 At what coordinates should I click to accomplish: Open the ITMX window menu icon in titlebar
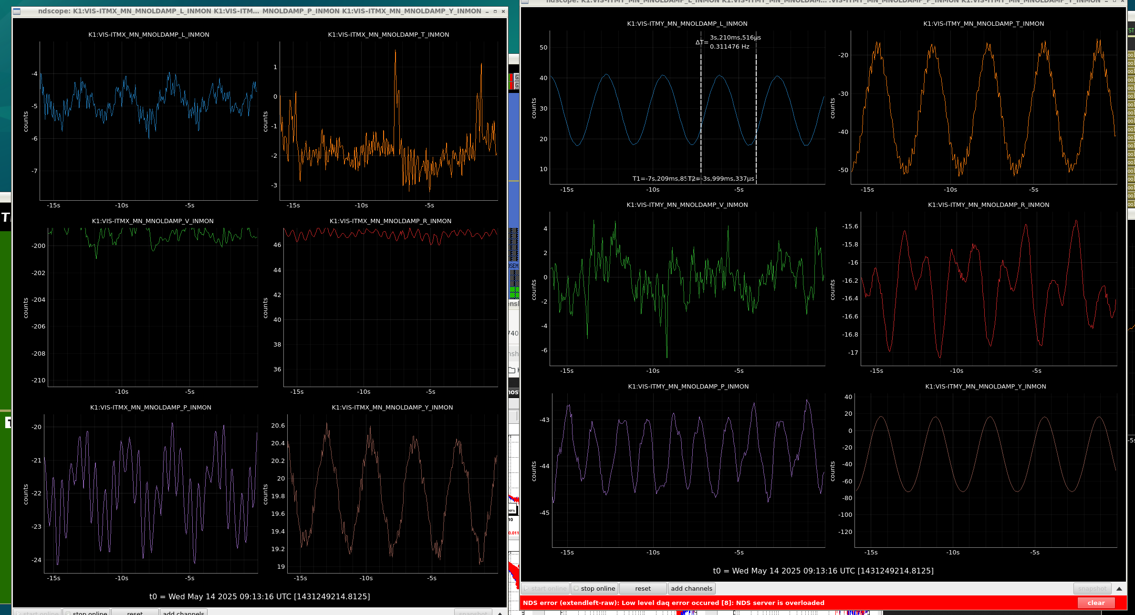(17, 11)
